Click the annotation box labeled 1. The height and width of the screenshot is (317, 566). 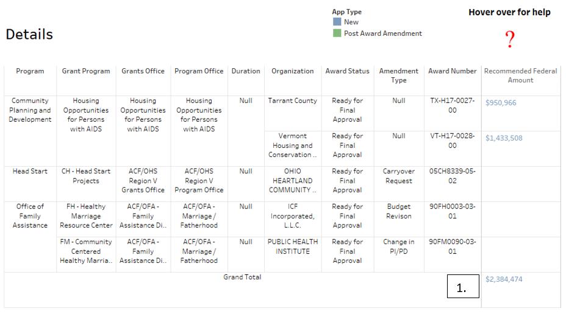(463, 287)
